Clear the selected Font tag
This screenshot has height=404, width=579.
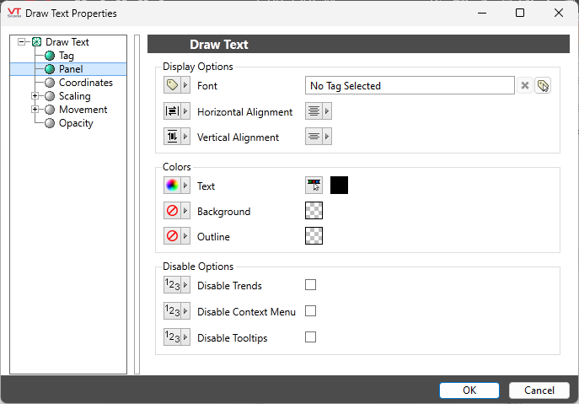tap(524, 85)
